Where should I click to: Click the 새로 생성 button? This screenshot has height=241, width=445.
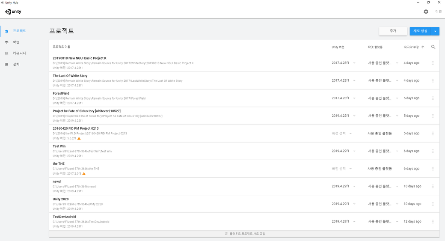coord(420,31)
